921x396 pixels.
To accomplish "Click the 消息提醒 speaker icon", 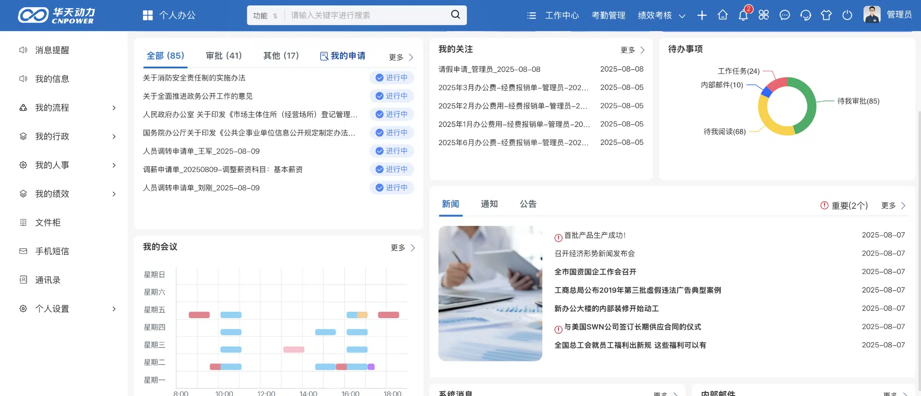I will (x=23, y=50).
